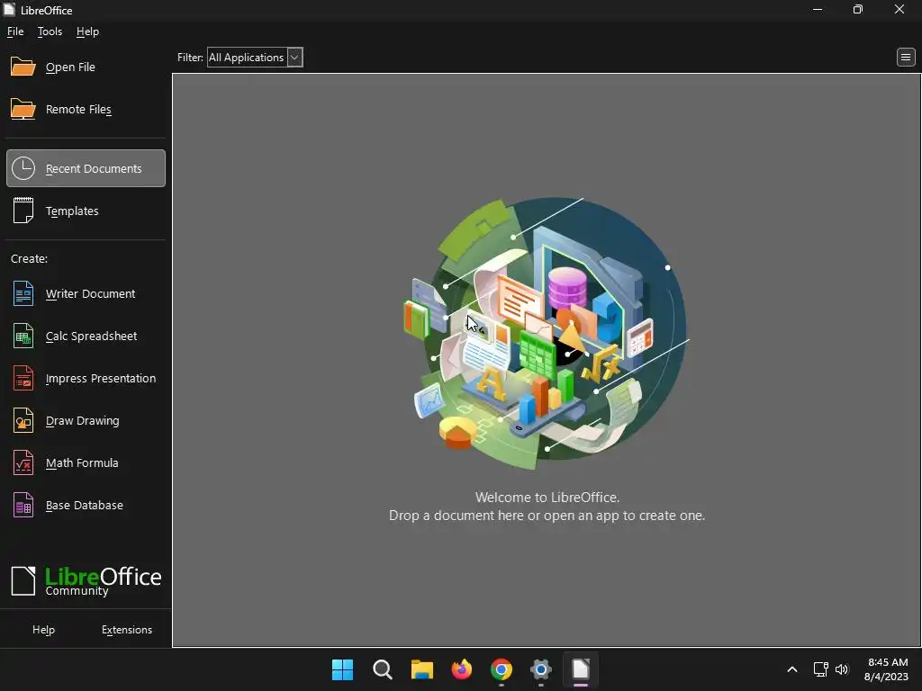The height and width of the screenshot is (691, 922).
Task: Open the Tools menu
Action: tap(50, 31)
